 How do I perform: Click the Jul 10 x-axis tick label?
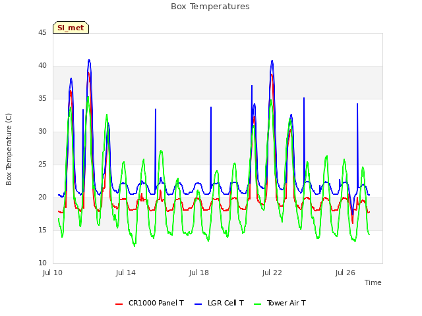point(53,273)
